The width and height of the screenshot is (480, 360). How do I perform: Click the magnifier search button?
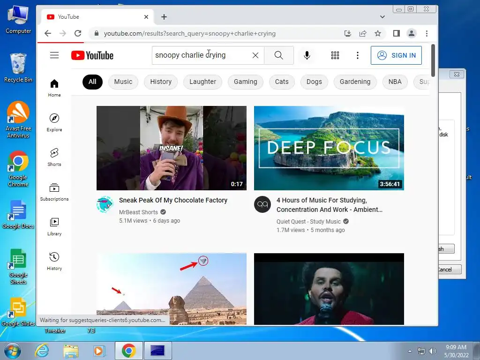(x=278, y=55)
